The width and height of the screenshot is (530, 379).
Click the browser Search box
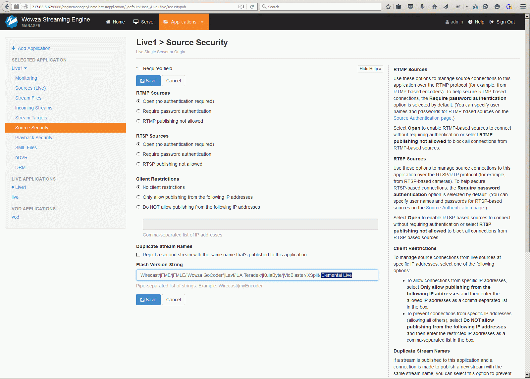(320, 7)
